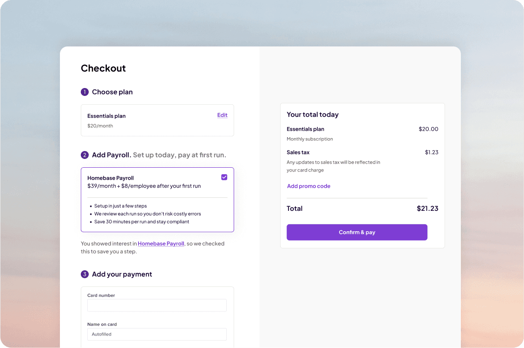Screen dimensions: 524x348
Task: Click '$39/month + $8/employee after your first run'
Action: click(x=144, y=186)
